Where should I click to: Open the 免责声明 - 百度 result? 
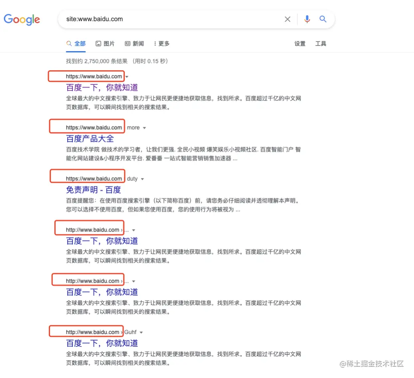[x=93, y=190]
